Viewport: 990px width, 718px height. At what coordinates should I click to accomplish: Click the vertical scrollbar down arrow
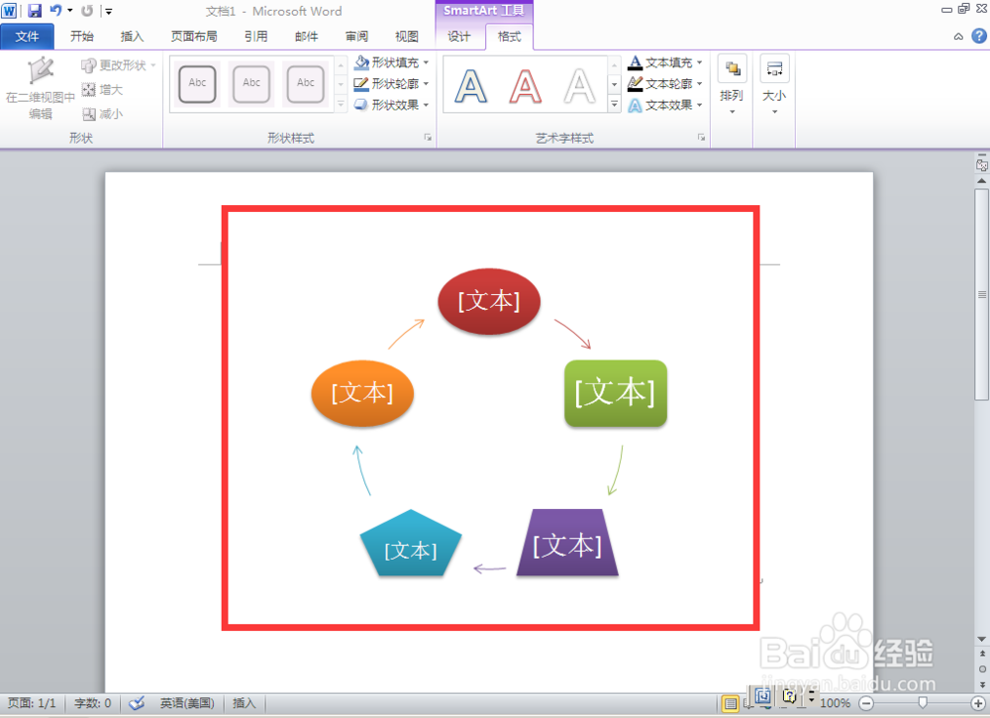[x=981, y=638]
